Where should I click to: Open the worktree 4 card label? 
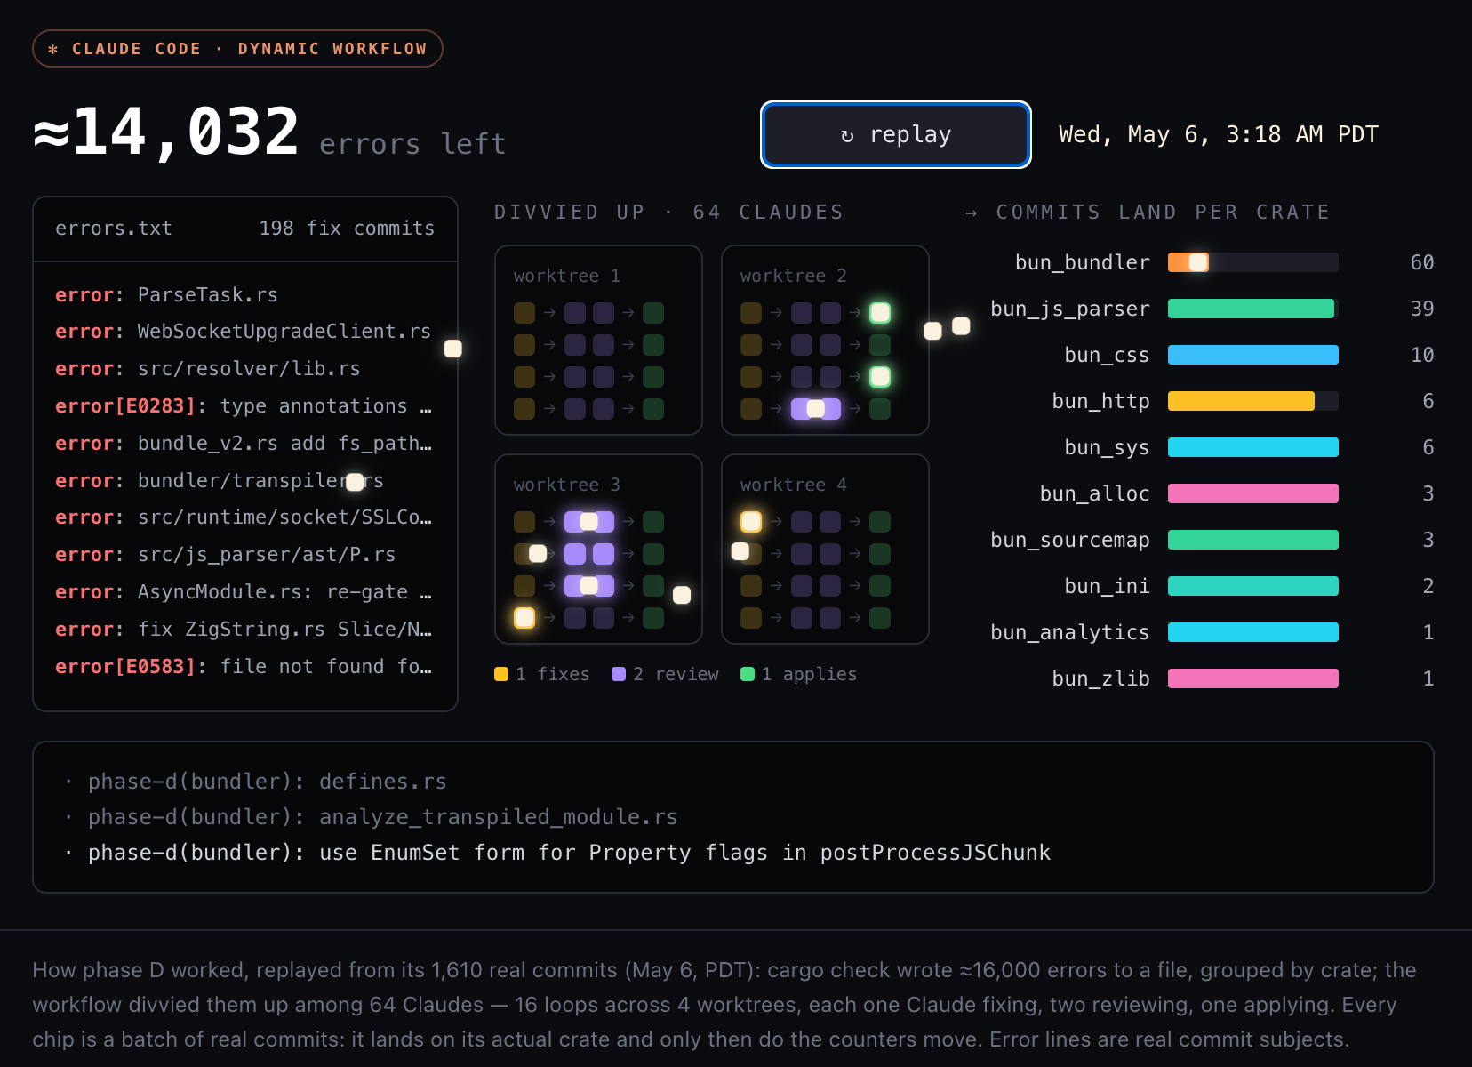tap(793, 485)
